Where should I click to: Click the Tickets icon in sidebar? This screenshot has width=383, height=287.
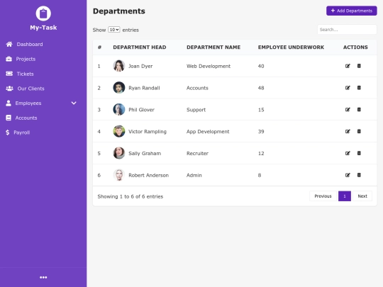click(x=9, y=74)
